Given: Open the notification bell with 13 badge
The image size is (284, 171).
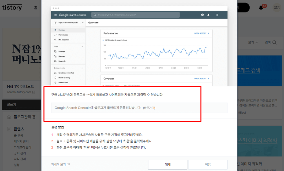Looking at the screenshot, I should coord(261,7).
